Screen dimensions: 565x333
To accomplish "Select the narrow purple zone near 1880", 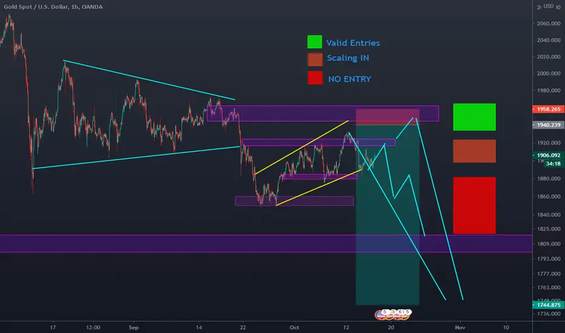I will pyautogui.click(x=320, y=176).
